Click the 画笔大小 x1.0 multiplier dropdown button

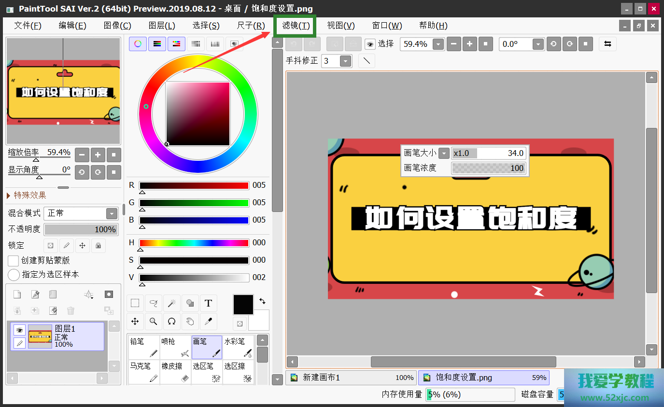(x=444, y=154)
